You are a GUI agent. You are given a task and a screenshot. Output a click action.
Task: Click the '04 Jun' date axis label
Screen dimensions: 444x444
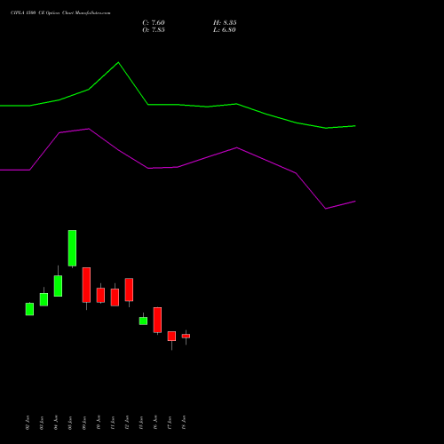pyautogui.click(x=56, y=423)
